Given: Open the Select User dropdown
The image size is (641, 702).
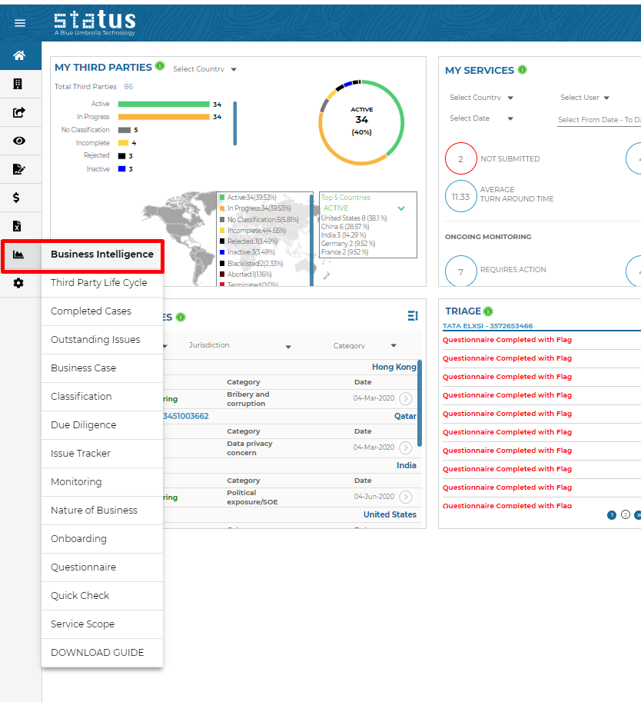Looking at the screenshot, I should (x=584, y=98).
